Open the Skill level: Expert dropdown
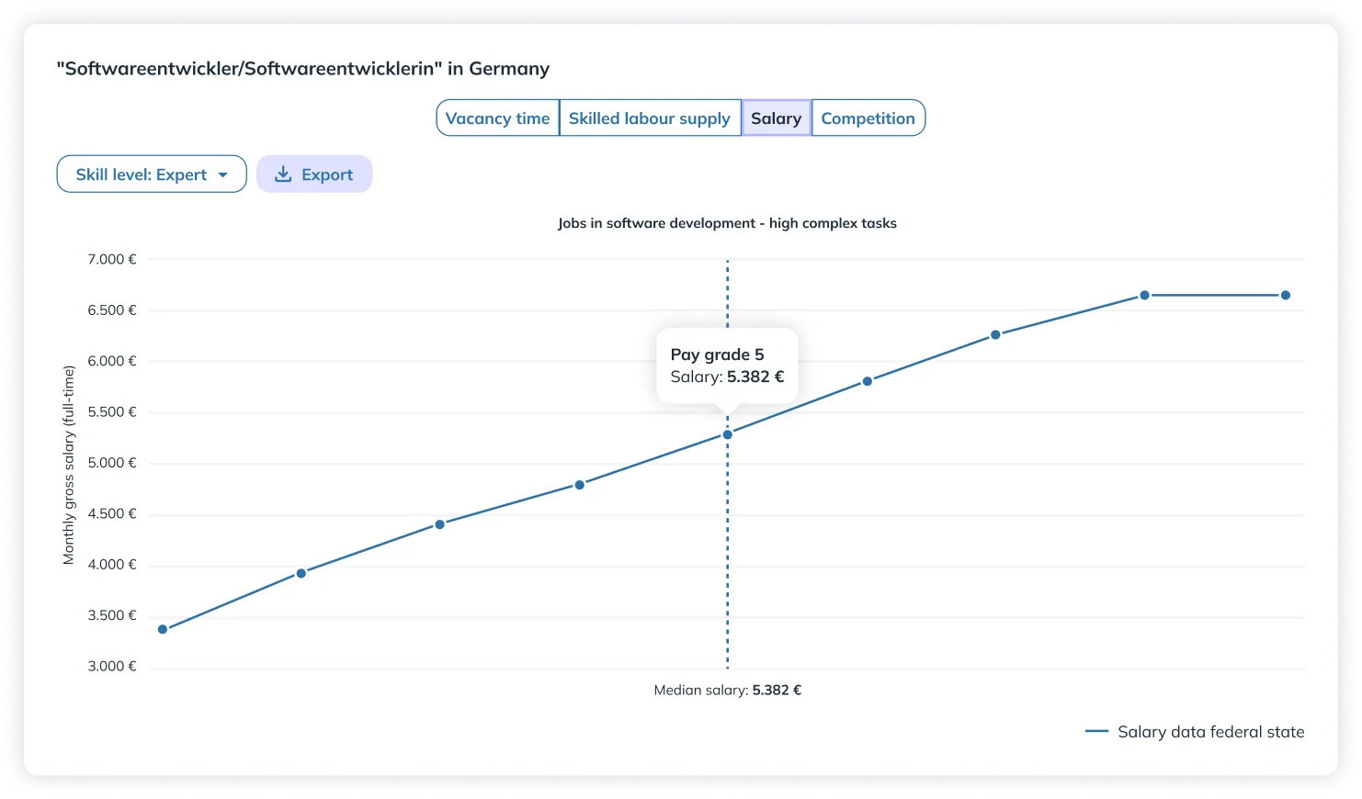Screen dimensions: 1362x799 [152, 174]
